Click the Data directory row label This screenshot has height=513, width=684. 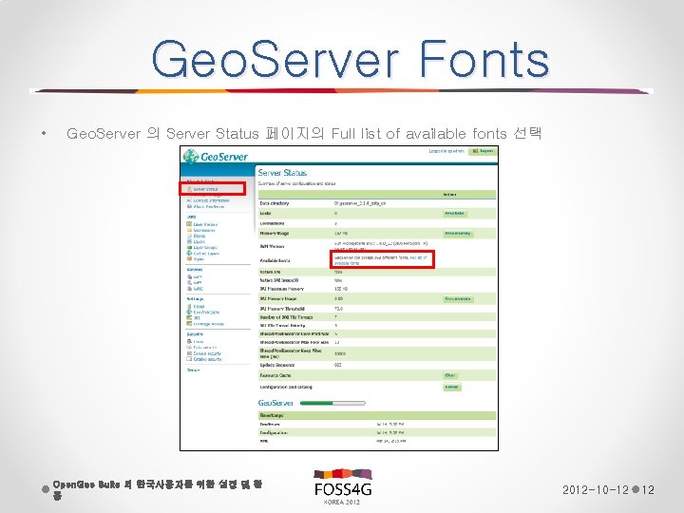tap(275, 203)
